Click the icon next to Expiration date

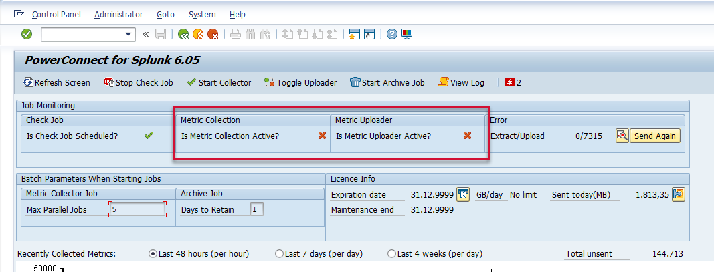click(463, 195)
